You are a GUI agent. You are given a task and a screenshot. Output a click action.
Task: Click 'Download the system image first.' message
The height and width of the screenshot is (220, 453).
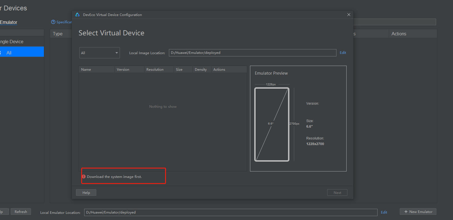click(114, 177)
